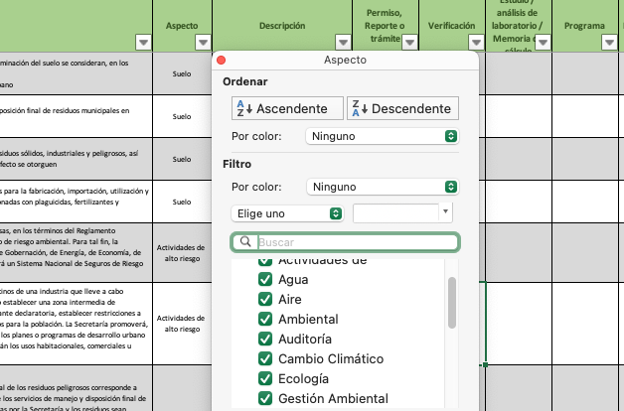Viewport: 624px width, 411px height.
Task: Uncheck the Cambio Climático checkbox
Action: click(x=265, y=359)
